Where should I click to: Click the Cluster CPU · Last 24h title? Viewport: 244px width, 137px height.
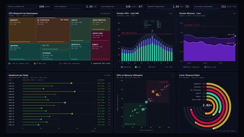(x=128, y=13)
